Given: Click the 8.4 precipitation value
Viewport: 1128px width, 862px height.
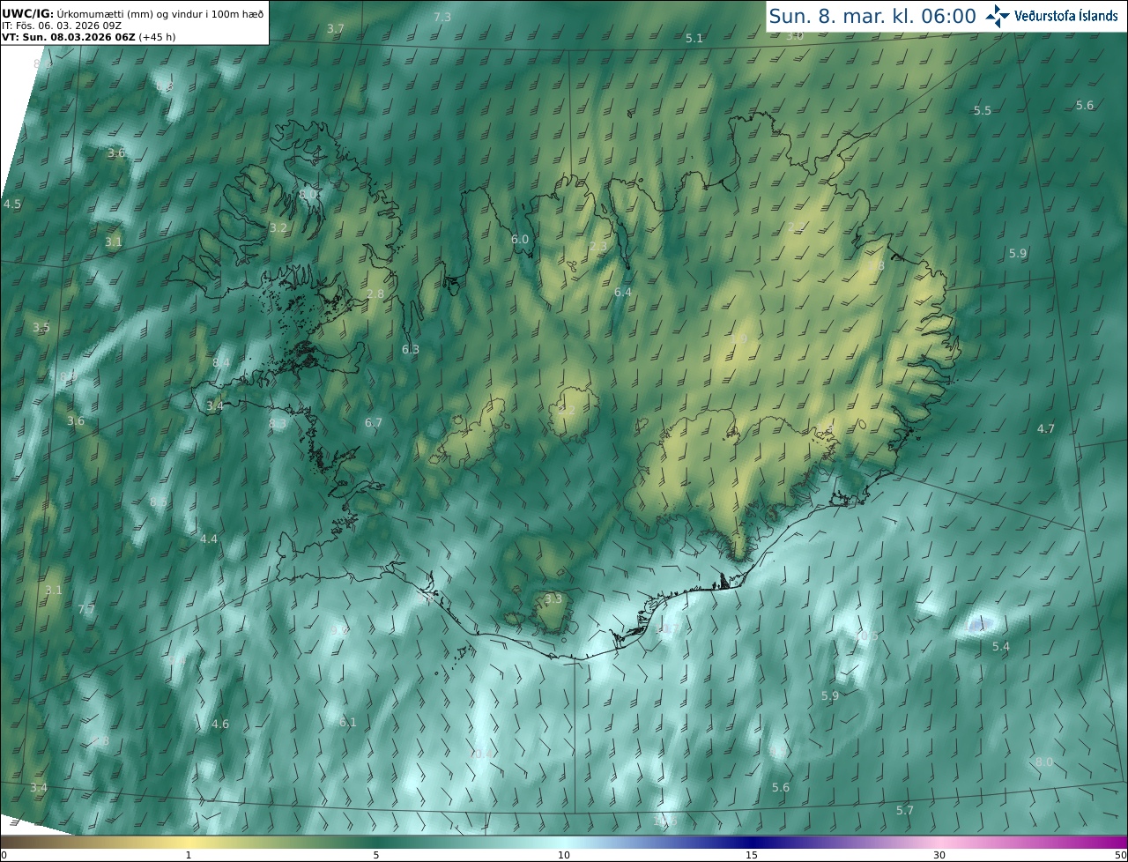Looking at the screenshot, I should 221,362.
